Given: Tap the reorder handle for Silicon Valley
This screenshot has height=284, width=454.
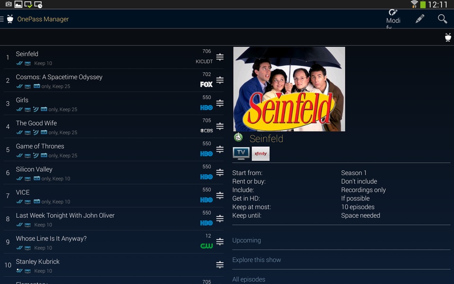Looking at the screenshot, I should coord(220,172).
